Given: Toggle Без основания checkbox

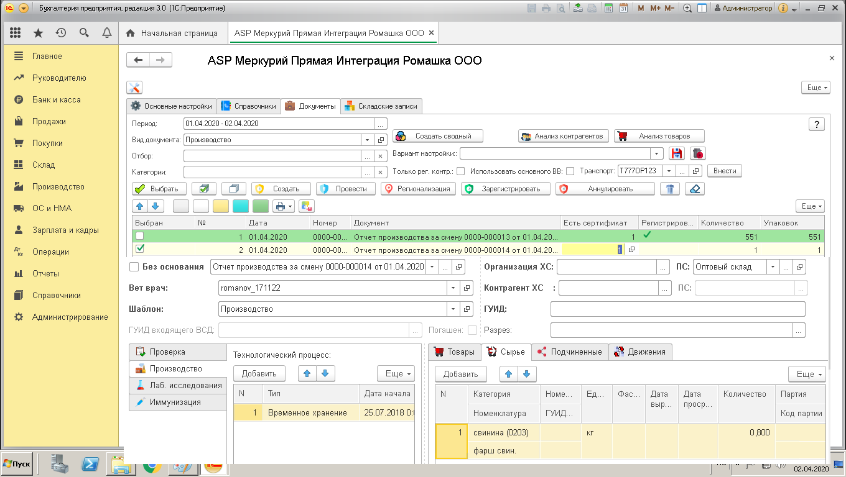Looking at the screenshot, I should pos(134,267).
